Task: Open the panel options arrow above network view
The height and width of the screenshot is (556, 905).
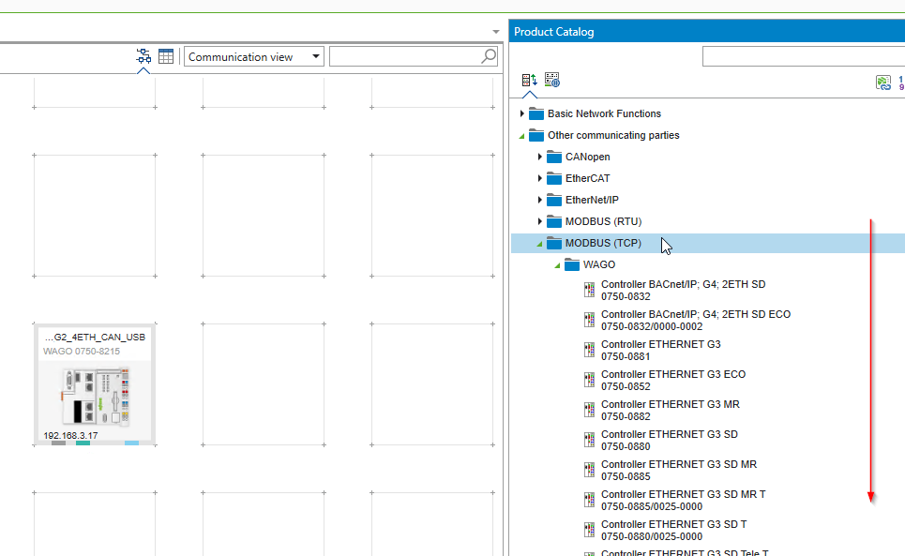Action: tap(496, 32)
